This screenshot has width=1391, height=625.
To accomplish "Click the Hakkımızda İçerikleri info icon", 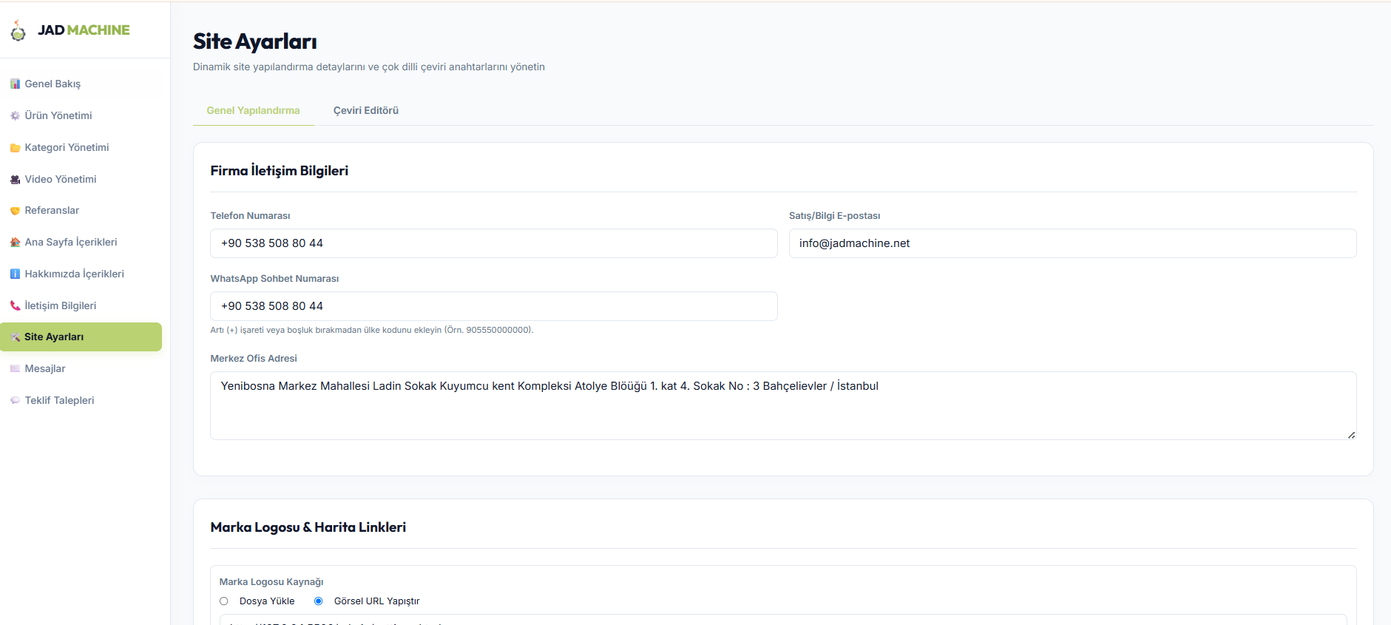I will [15, 274].
